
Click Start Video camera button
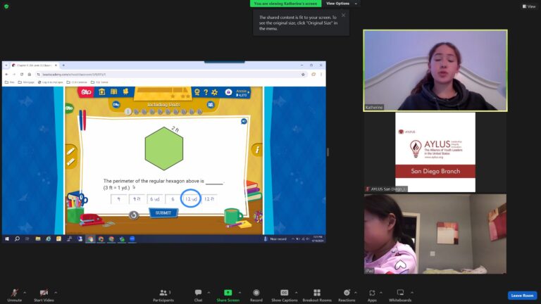tap(44, 295)
